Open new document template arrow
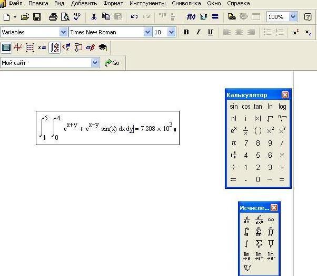Image resolution: width=317 pixels, height=276 pixels. point(15,17)
